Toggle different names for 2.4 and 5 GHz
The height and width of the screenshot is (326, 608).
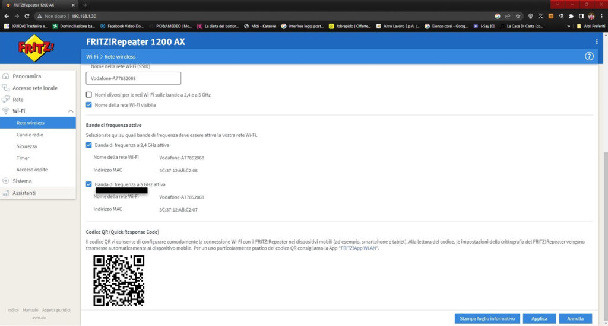(x=89, y=94)
